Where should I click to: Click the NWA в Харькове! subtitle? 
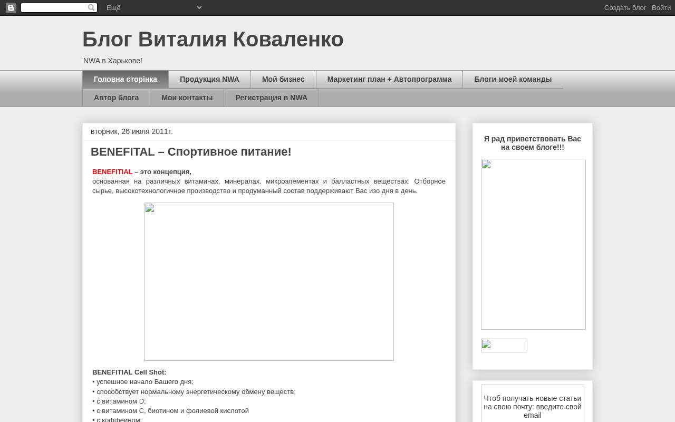point(113,61)
